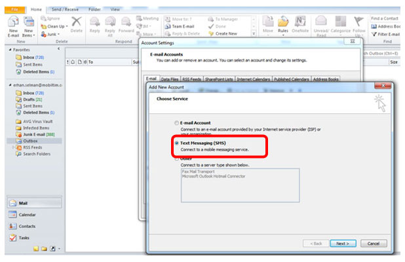
Task: Expand the RSS Feeds folder
Action: (x=13, y=147)
